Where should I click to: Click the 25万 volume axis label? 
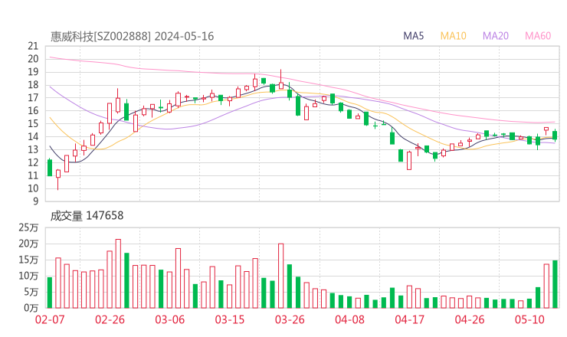(28, 227)
